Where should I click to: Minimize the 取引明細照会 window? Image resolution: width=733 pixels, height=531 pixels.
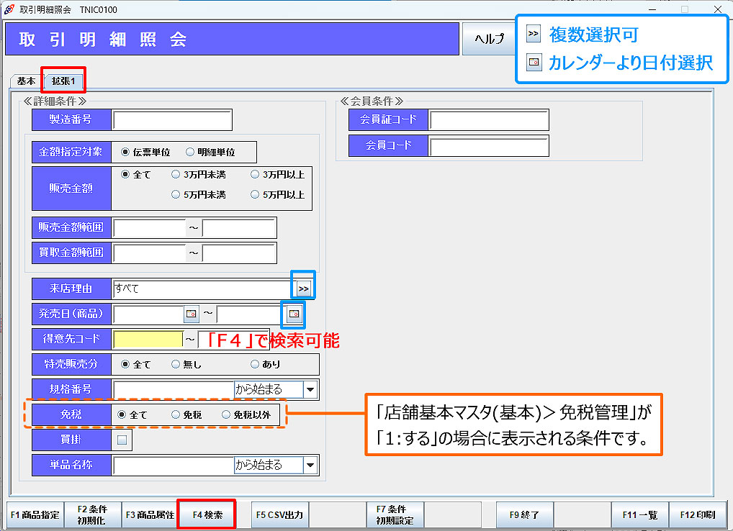tap(652, 9)
